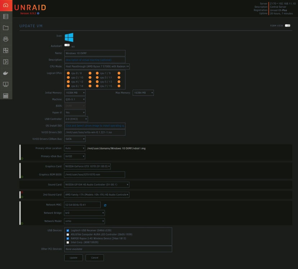Viewport: 298px width, 269px height.
Task: Toggle the Form View switch
Action: pos(288,25)
